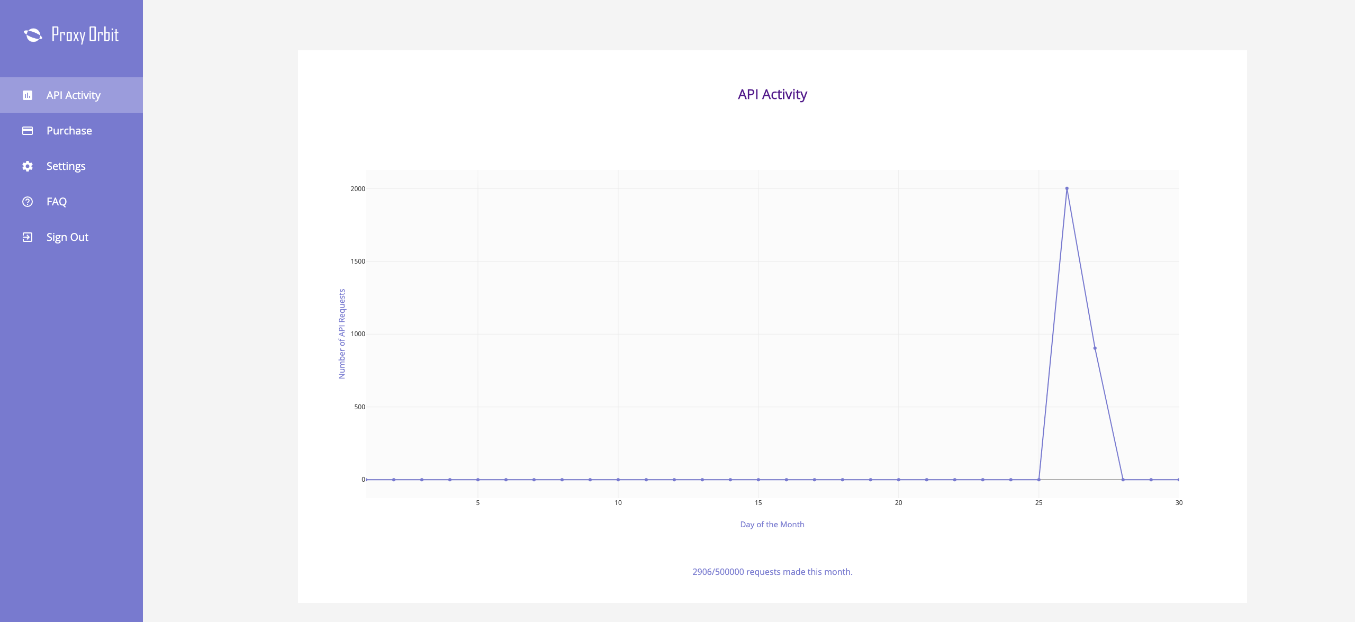Click the Sign Out arrow icon
Screen dimensions: 1355x622
point(28,237)
